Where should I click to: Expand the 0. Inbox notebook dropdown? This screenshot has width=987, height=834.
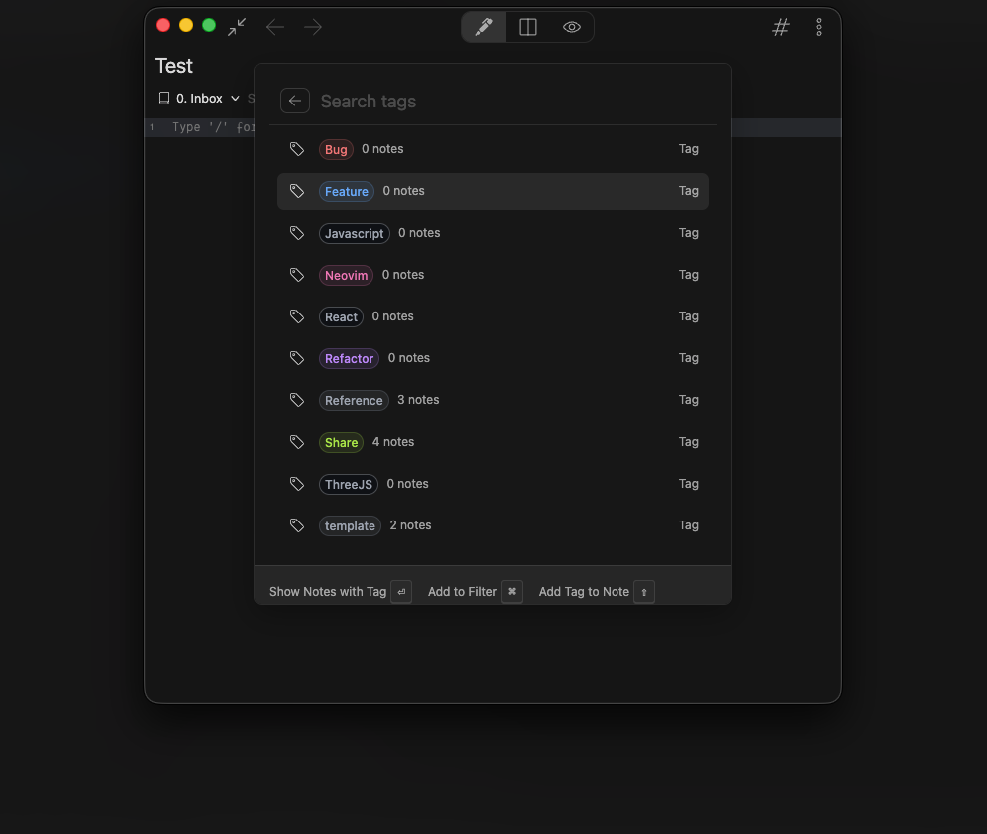pyautogui.click(x=200, y=99)
